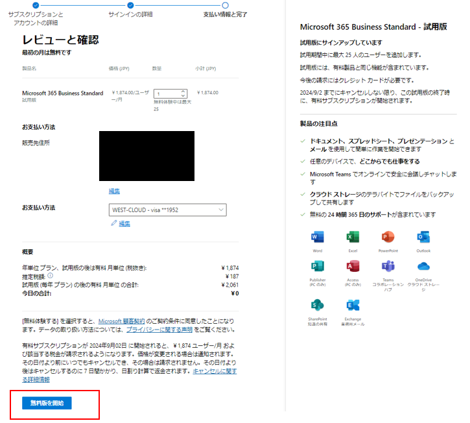
Task: Click the checkmark beside 無料の 24 時間 support
Action: (303, 214)
